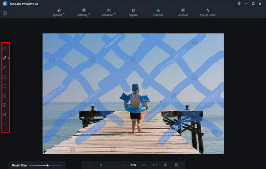Select the portrait/foreground selection tool
266x169 pixels.
4,96
